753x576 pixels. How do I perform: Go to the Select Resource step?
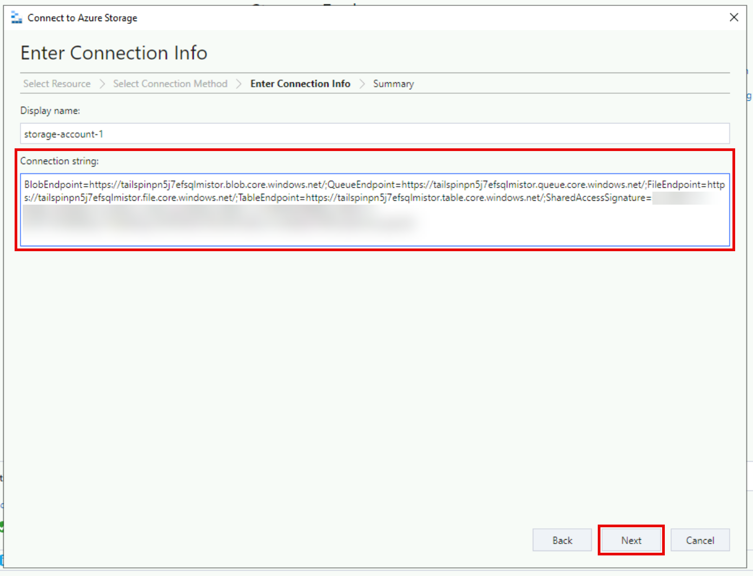(x=57, y=84)
